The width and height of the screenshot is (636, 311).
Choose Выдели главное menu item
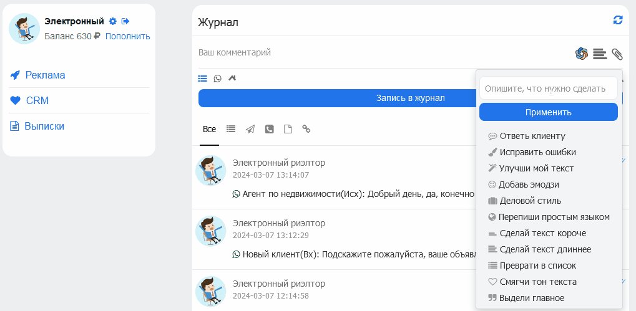(x=526, y=298)
